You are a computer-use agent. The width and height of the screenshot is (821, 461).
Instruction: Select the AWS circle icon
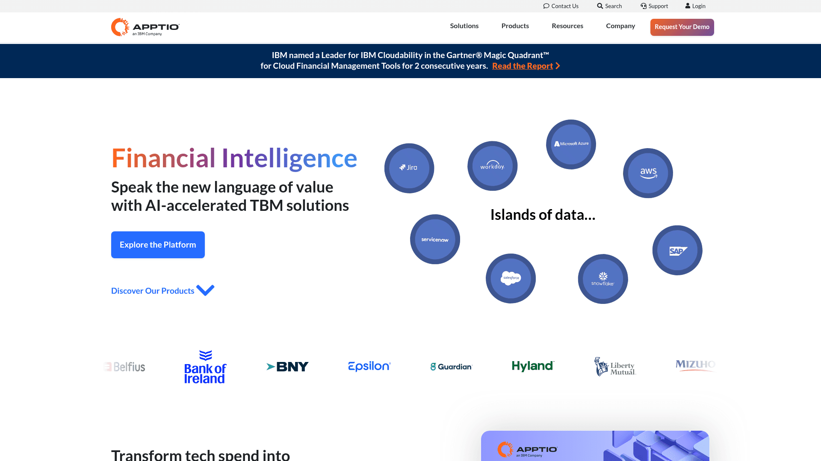pyautogui.click(x=648, y=173)
